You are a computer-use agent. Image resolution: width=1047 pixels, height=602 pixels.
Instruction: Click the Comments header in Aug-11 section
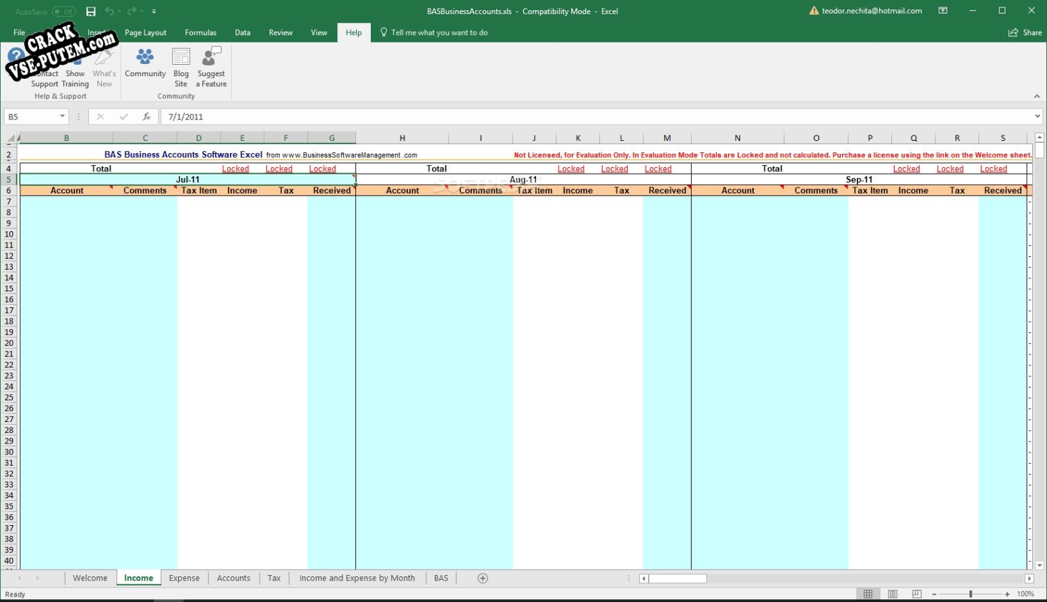(481, 191)
